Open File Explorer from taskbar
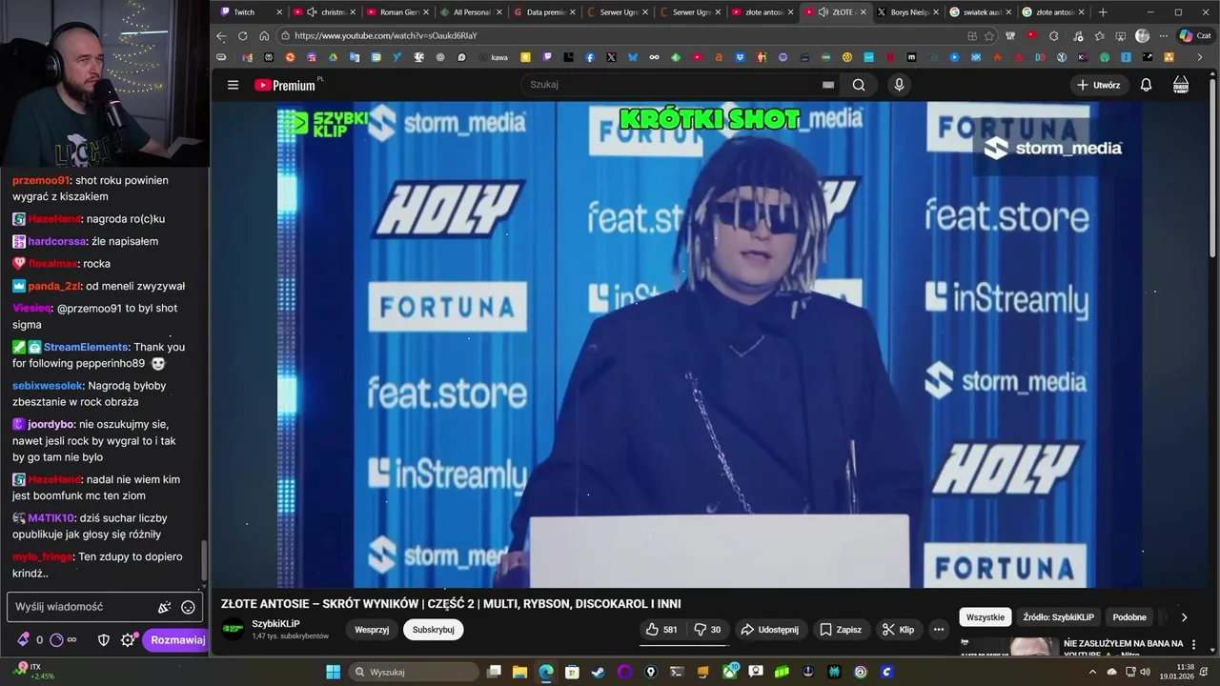The image size is (1220, 686). point(520,672)
